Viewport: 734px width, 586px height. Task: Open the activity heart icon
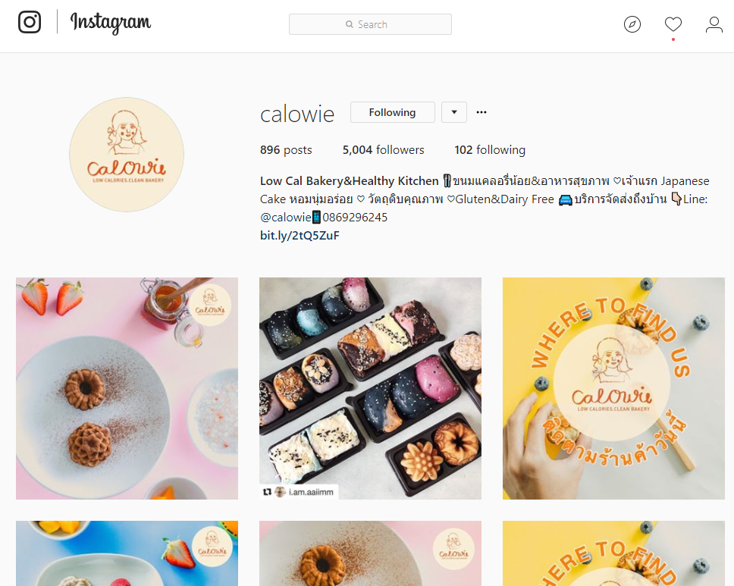[673, 24]
